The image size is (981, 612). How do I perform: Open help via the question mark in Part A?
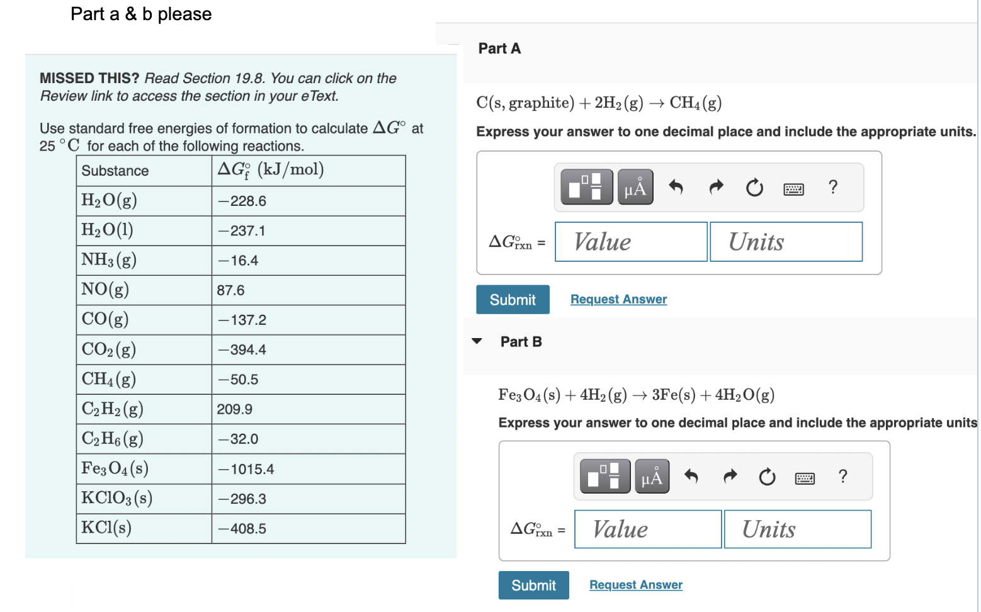tap(832, 187)
